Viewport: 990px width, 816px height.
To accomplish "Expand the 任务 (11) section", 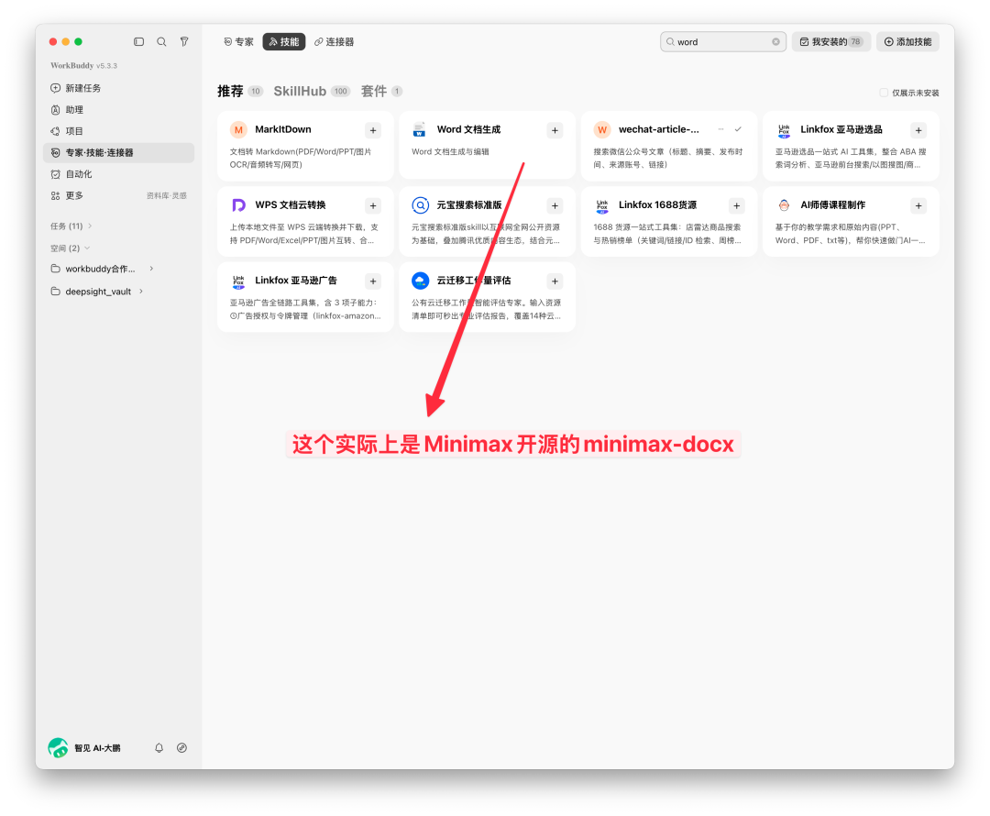I will coord(71,226).
